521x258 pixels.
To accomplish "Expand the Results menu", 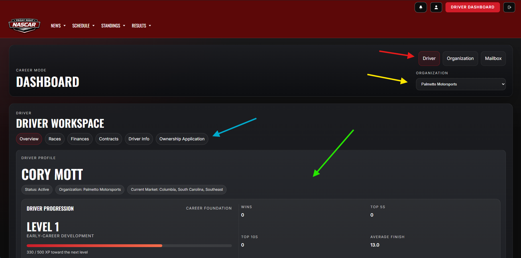I will point(141,26).
